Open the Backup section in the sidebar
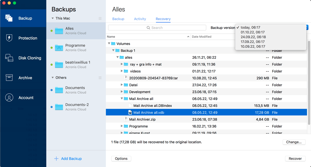 tap(23, 18)
